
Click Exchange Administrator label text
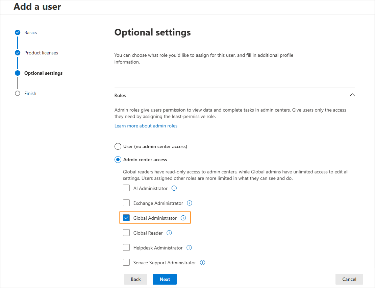(158, 203)
